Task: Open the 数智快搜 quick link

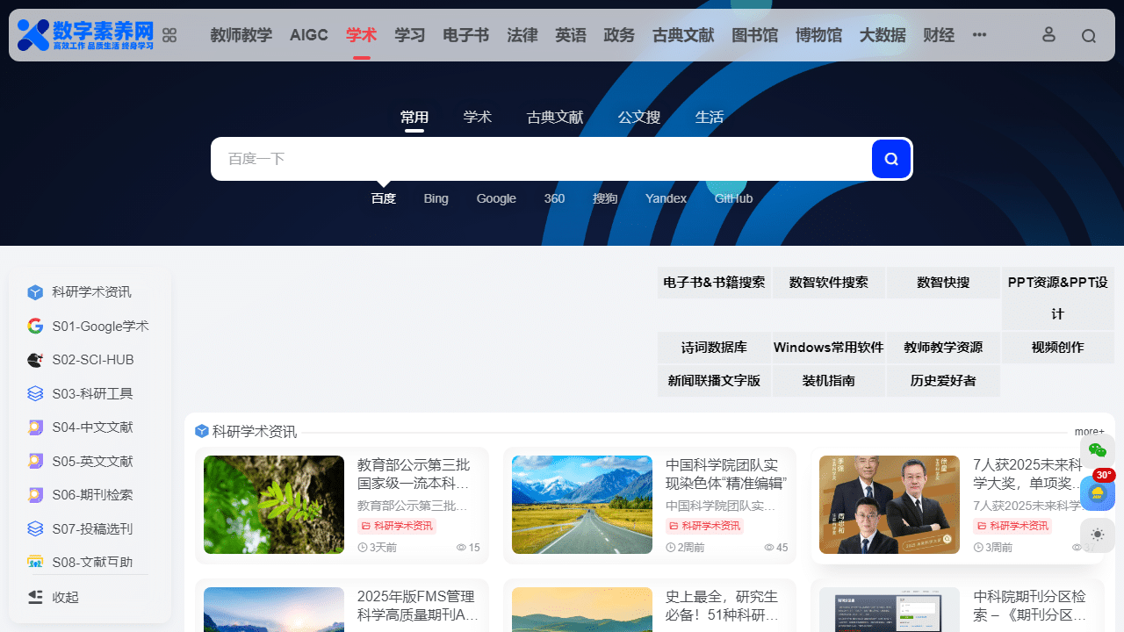Action: coord(943,283)
